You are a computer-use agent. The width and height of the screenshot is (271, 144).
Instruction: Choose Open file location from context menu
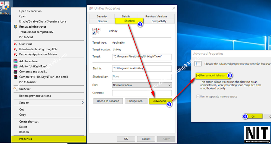tap(30, 11)
